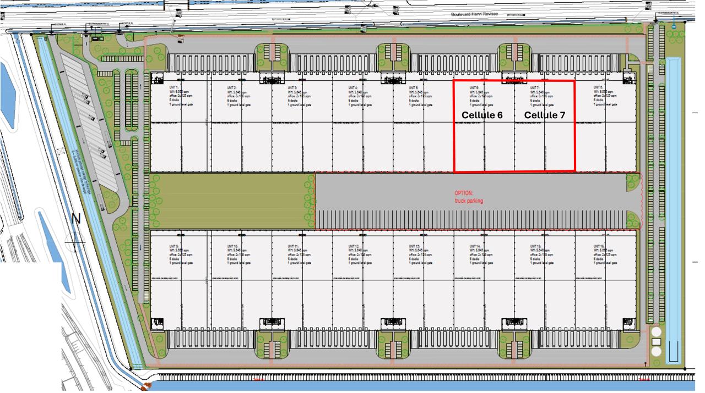Image resolution: width=705 pixels, height=393 pixels.
Task: Click the upper circular tank symbol bottom right
Action: point(655,332)
